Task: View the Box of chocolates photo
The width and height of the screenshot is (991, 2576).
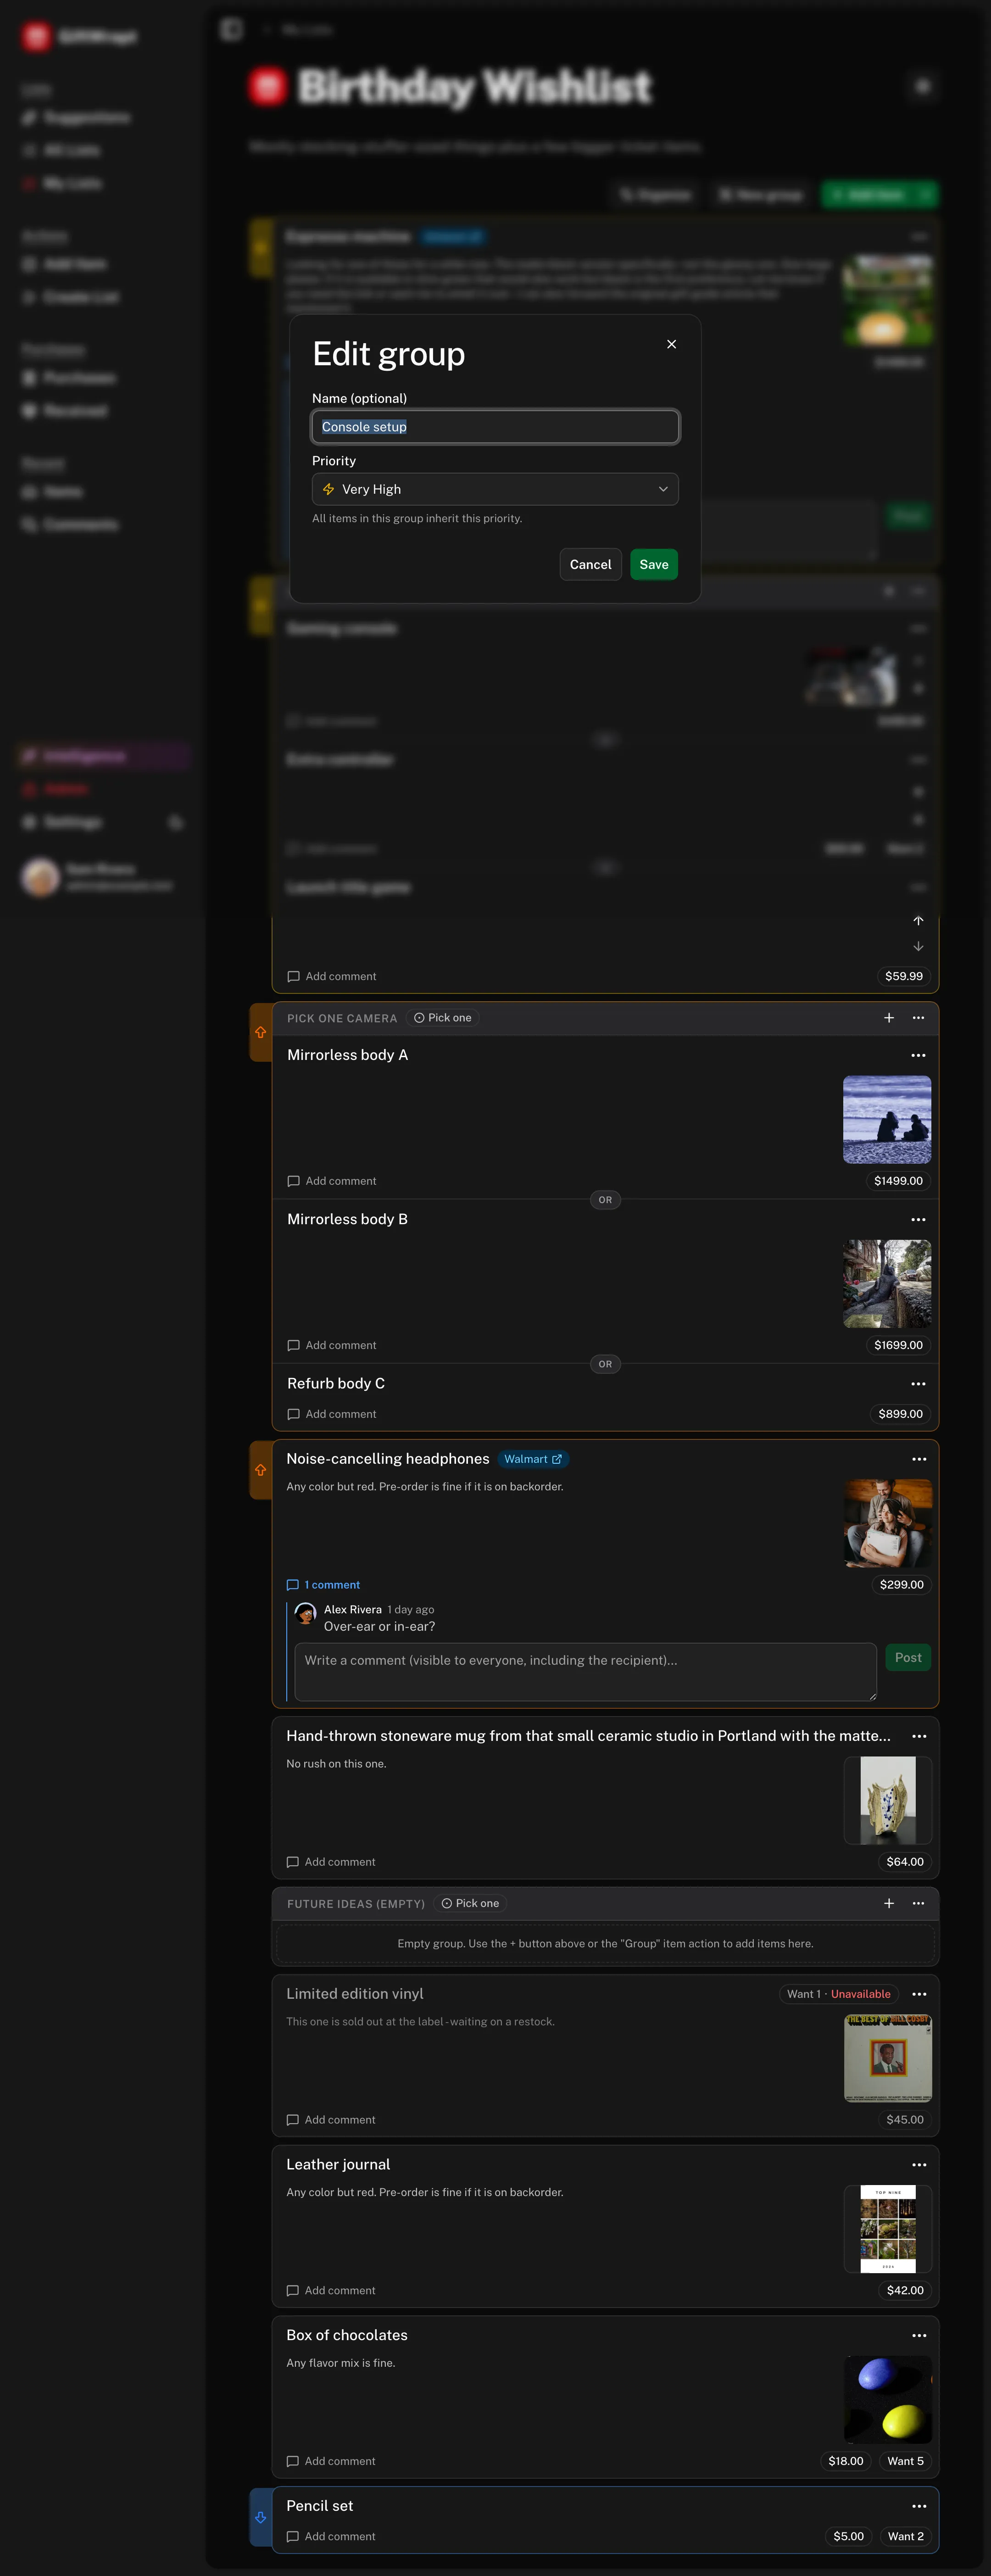Action: (x=888, y=2400)
